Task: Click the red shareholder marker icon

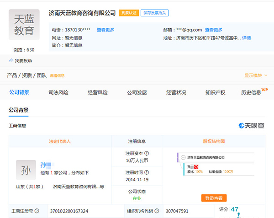Action: pos(196,167)
